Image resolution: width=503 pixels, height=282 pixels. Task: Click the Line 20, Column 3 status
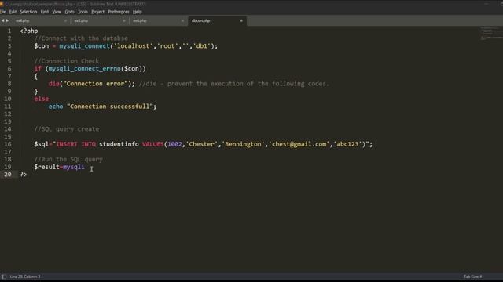25,277
